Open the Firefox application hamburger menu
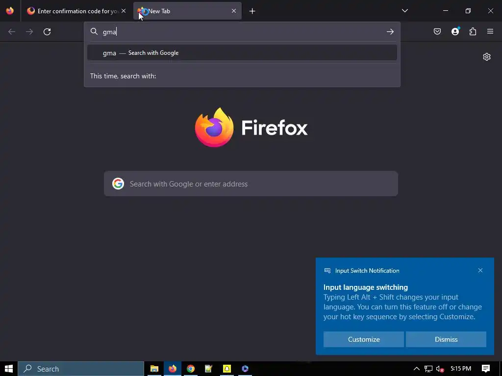This screenshot has height=376, width=502. pos(490,31)
